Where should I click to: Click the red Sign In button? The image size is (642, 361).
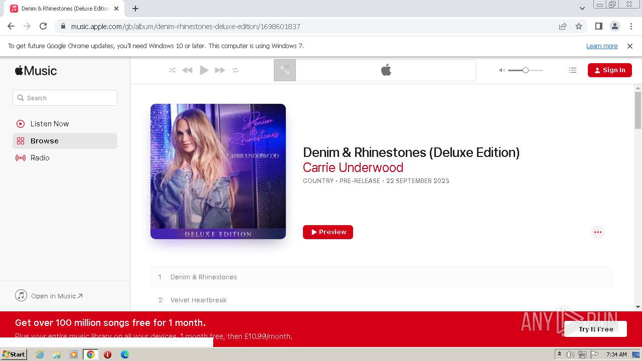pyautogui.click(x=609, y=70)
